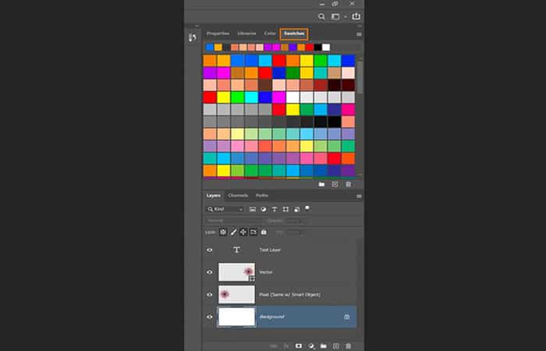Screen dimensions: 546x351
Task: Open the Kind filter dropdown
Action: [225, 209]
